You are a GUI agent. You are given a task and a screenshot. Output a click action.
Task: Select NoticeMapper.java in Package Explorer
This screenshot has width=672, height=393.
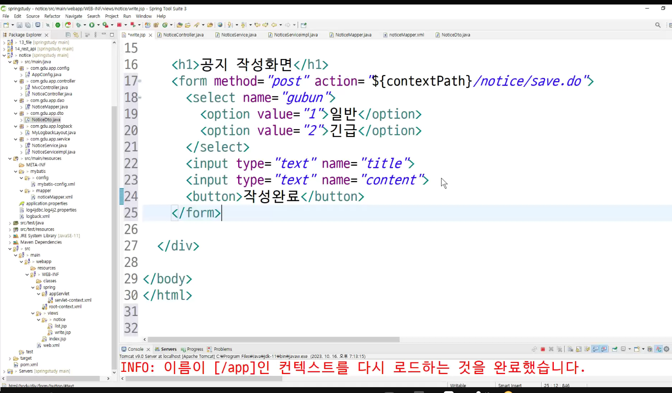tap(50, 107)
